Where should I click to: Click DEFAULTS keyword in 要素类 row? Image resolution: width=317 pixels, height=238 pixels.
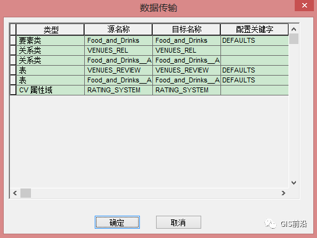coord(254,40)
